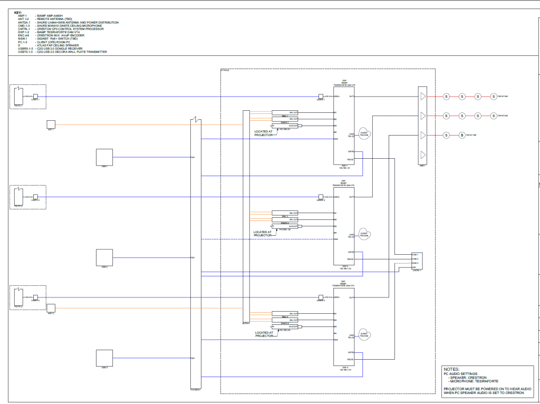The width and height of the screenshot is (540, 404).
Task: Click the DSP.1 TesiraForte block
Action: coord(344,127)
